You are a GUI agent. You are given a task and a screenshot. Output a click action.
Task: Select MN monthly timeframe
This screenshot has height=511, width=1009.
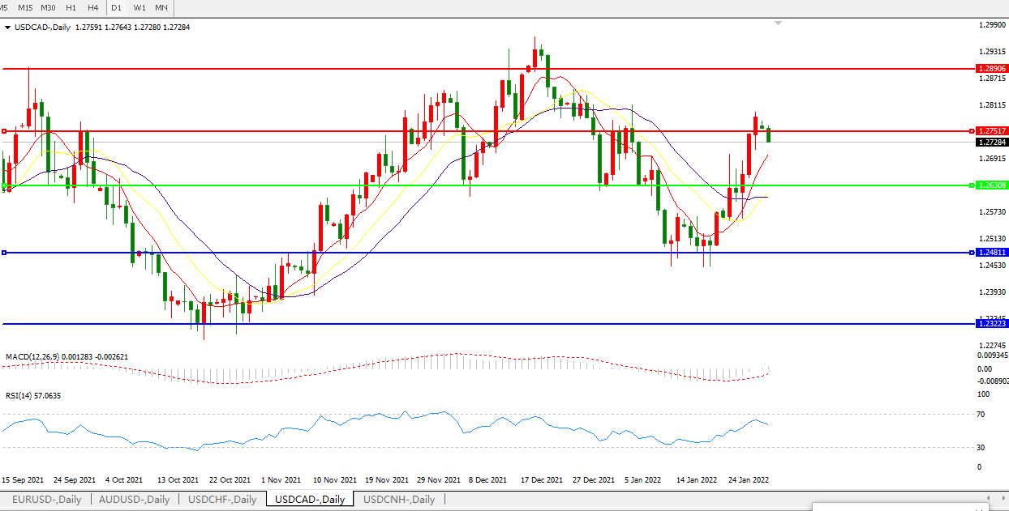[x=161, y=7]
